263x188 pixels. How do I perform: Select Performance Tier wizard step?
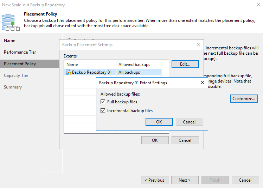pyautogui.click(x=20, y=52)
